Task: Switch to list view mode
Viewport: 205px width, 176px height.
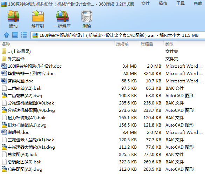Action: pos(24,35)
